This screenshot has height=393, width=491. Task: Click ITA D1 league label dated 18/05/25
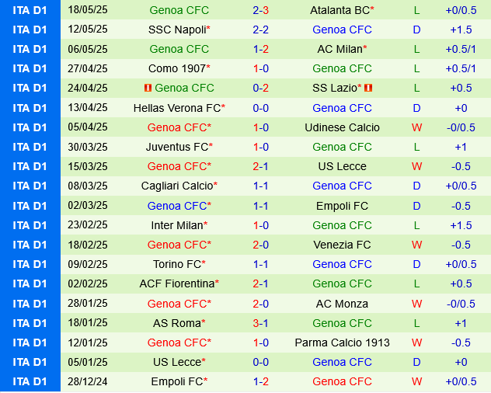click(30, 9)
